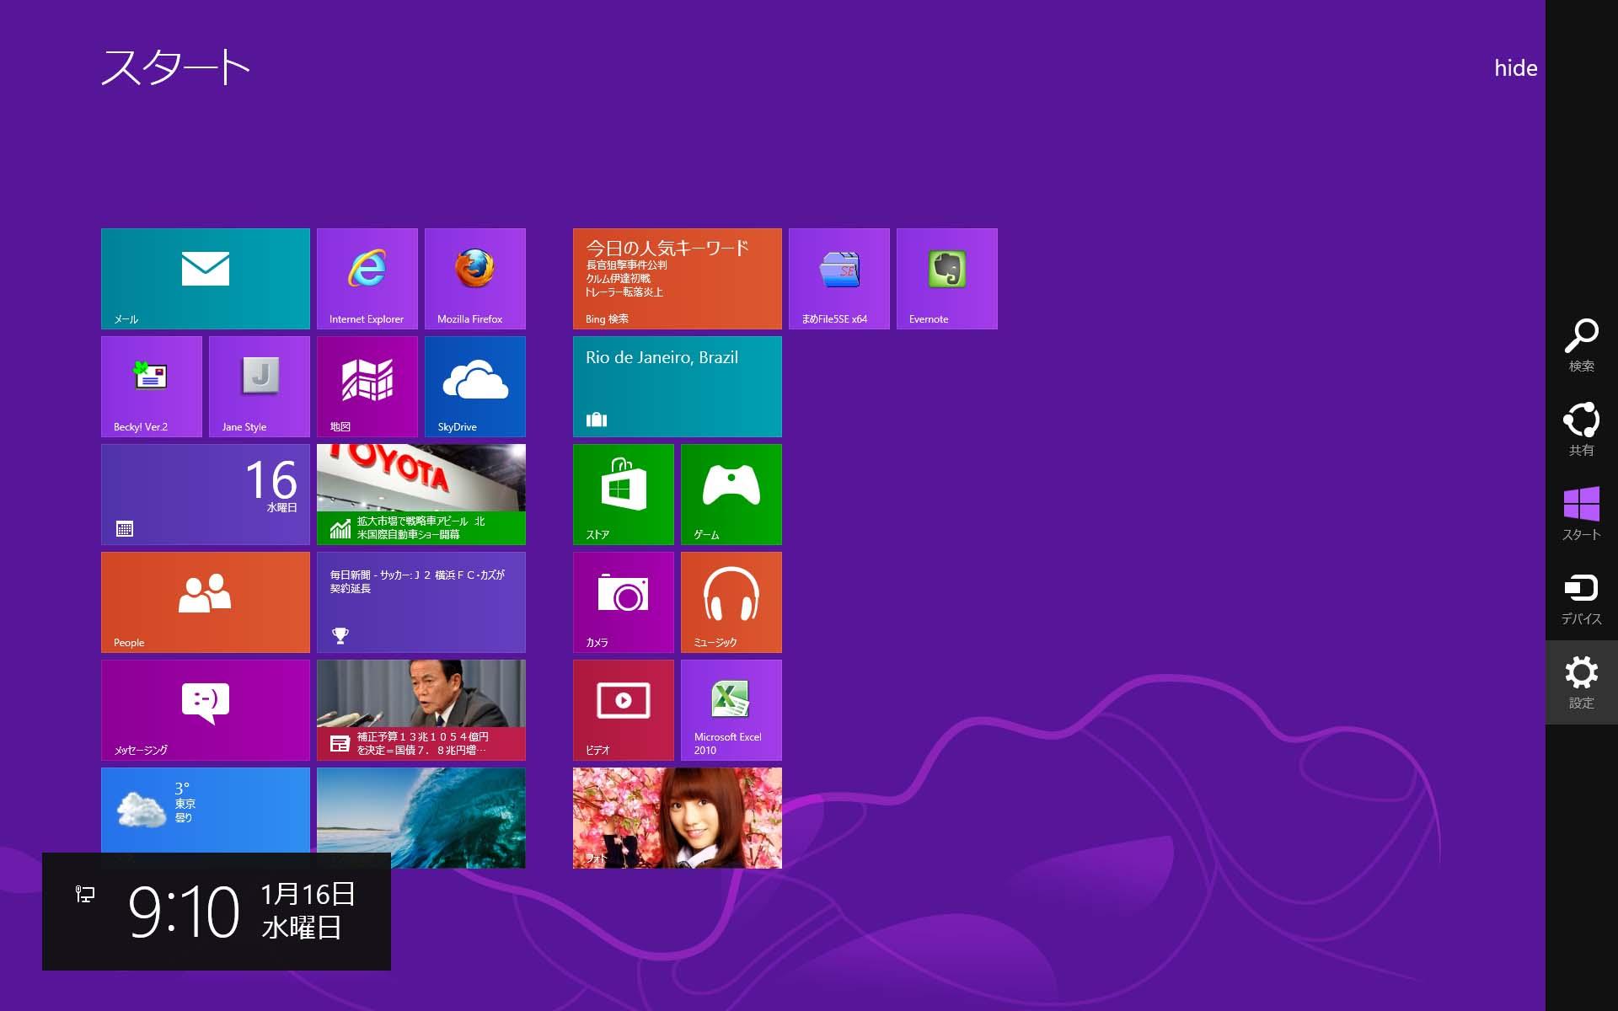The width and height of the screenshot is (1618, 1011).
Task: Open the Settings charm
Action: 1581,682
